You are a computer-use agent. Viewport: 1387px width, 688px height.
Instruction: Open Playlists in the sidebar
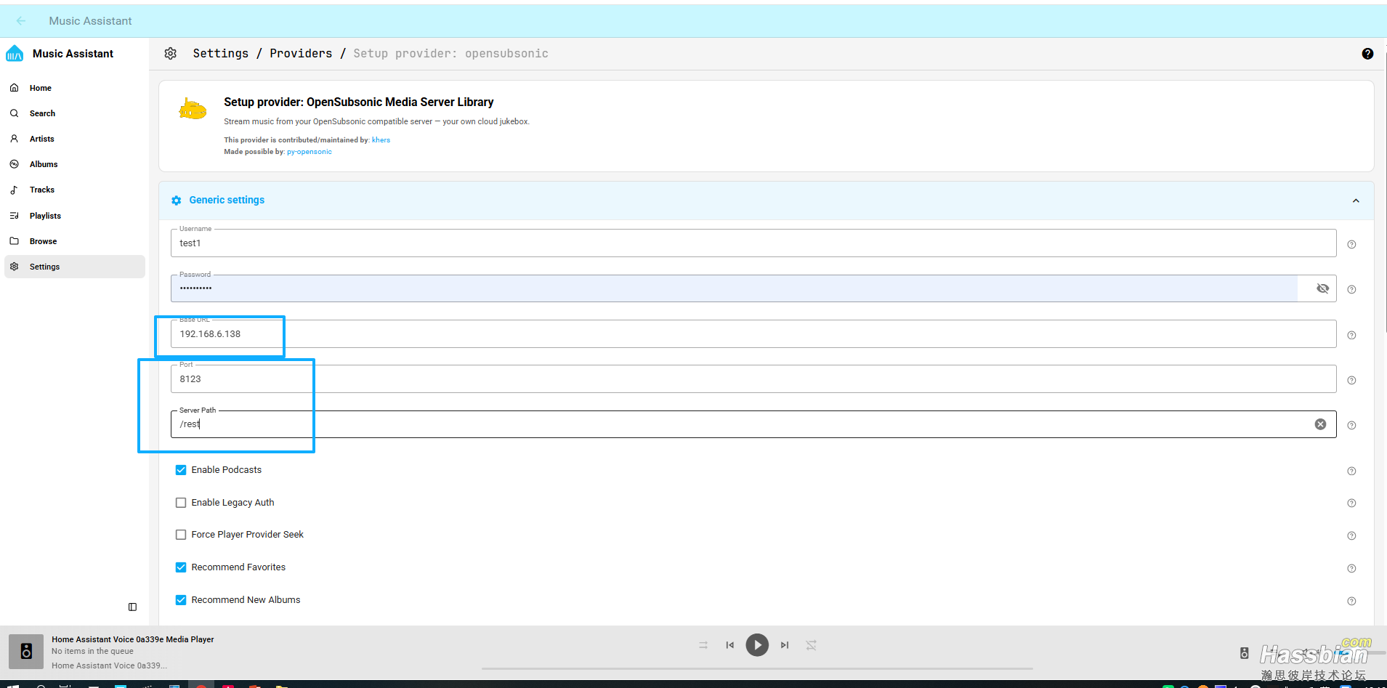pyautogui.click(x=45, y=216)
